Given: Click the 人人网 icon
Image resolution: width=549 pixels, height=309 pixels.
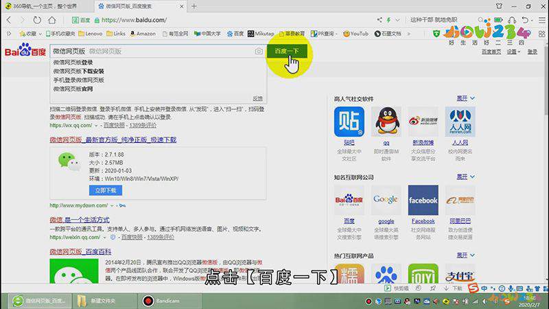Looking at the screenshot, I should point(460,122).
